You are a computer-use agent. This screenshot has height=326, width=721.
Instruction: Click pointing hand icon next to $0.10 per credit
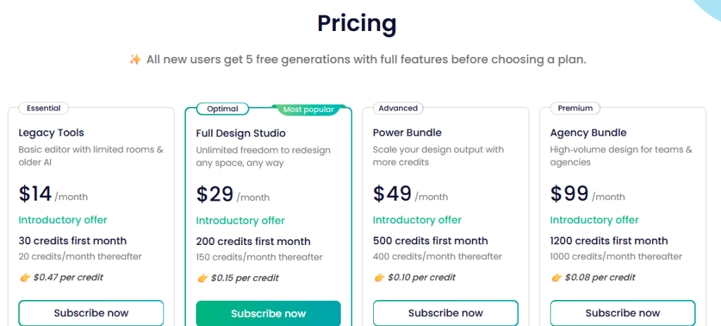pos(379,277)
